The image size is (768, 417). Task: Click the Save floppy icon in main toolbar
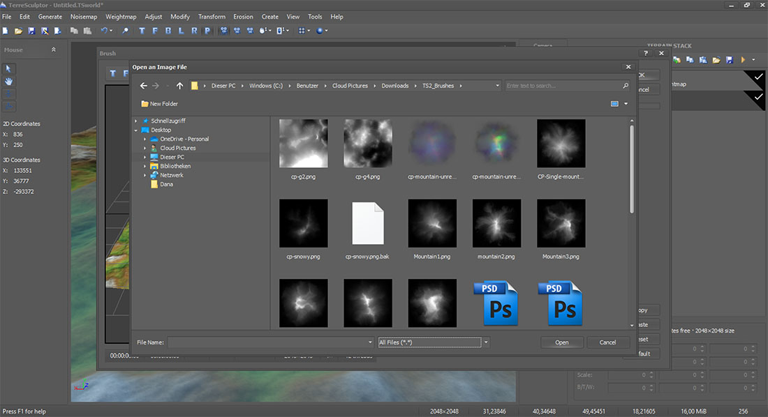(31, 31)
